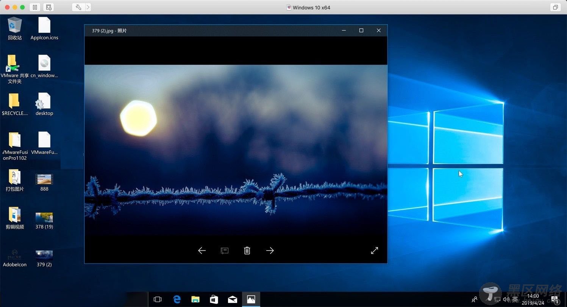Show hidden system tray icons
Image resolution: width=567 pixels, height=307 pixels.
[488, 299]
